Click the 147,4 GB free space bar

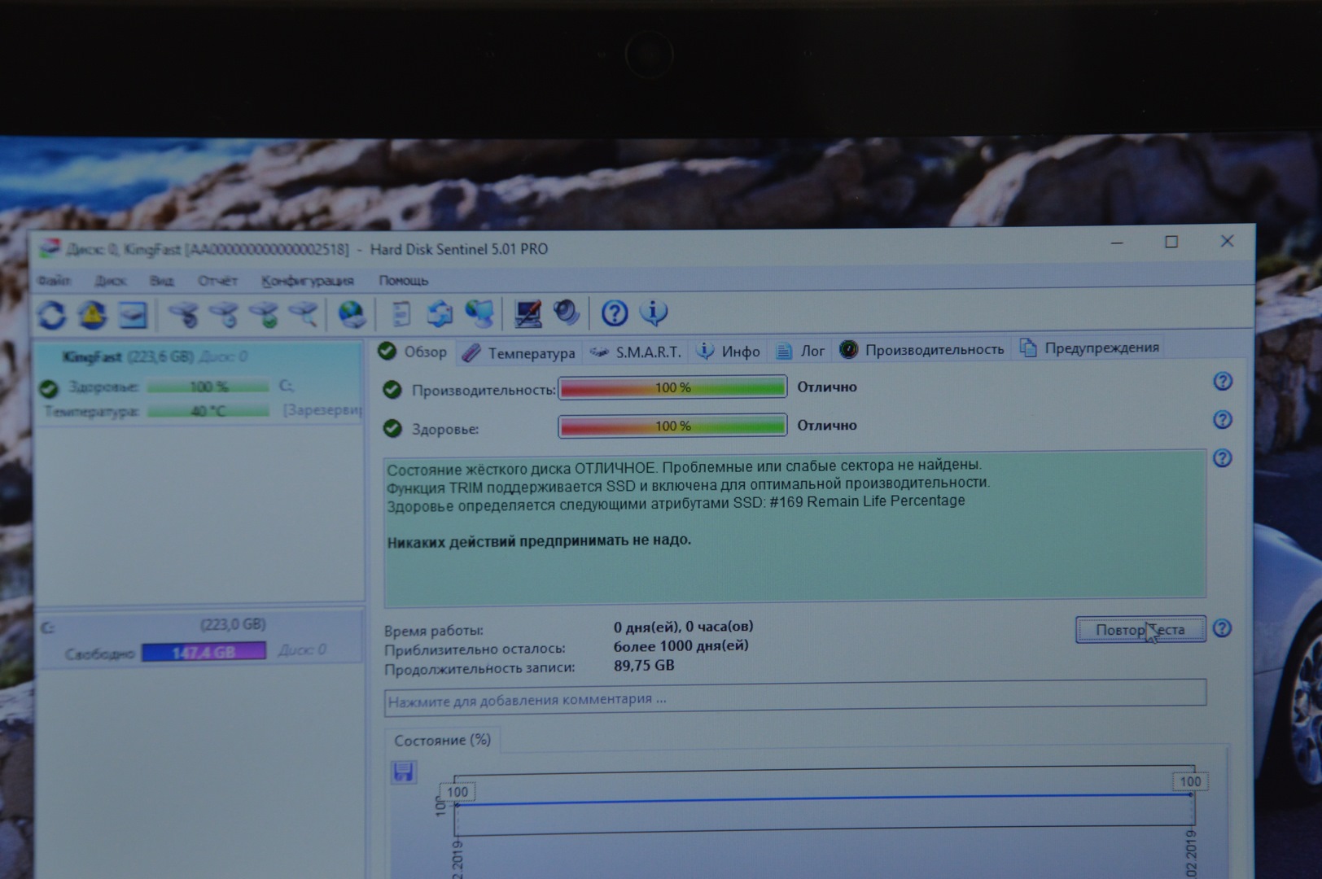204,652
